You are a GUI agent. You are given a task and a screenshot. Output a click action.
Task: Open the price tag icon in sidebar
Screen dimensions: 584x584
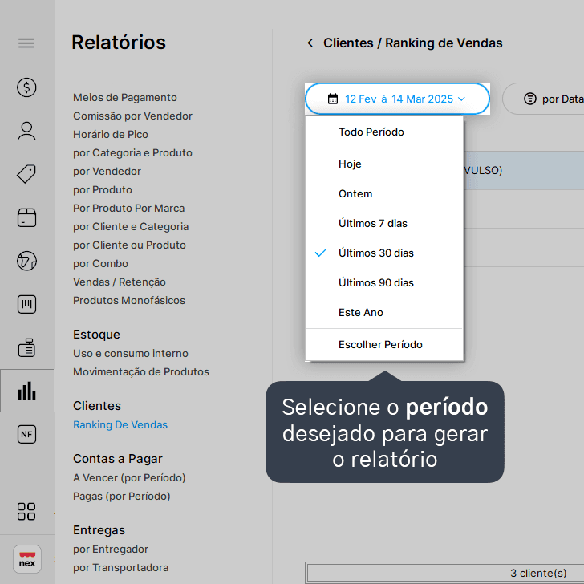pos(26,174)
